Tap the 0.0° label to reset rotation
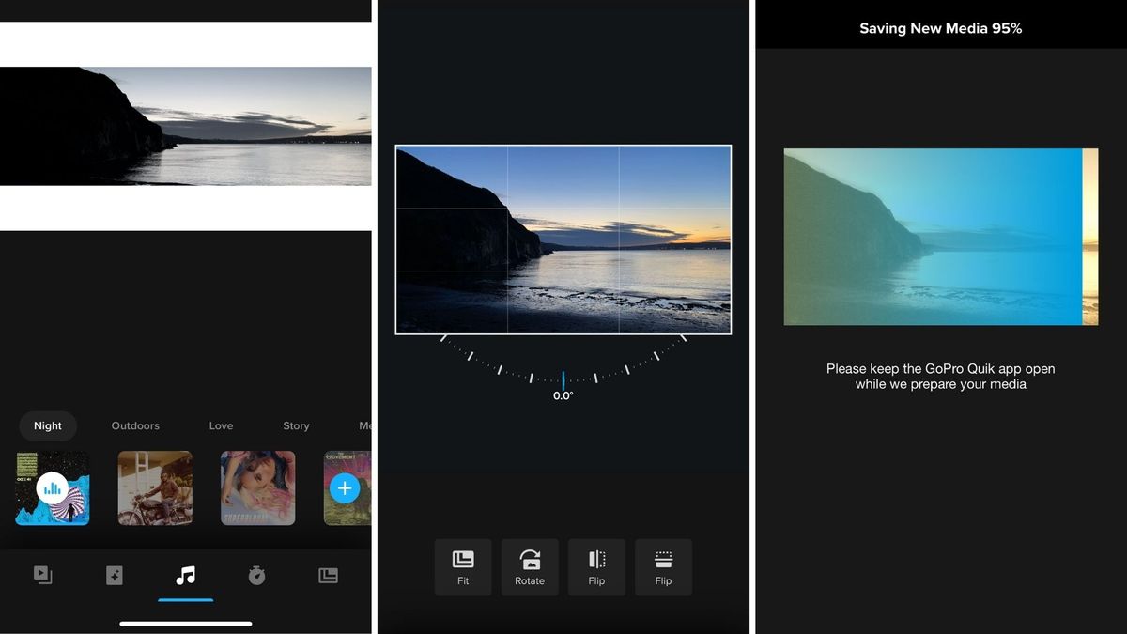 (563, 394)
